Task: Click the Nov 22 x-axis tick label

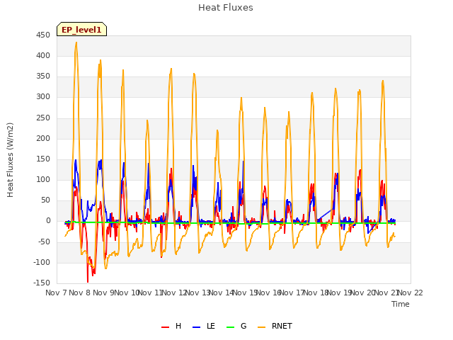Action: [x=411, y=293]
